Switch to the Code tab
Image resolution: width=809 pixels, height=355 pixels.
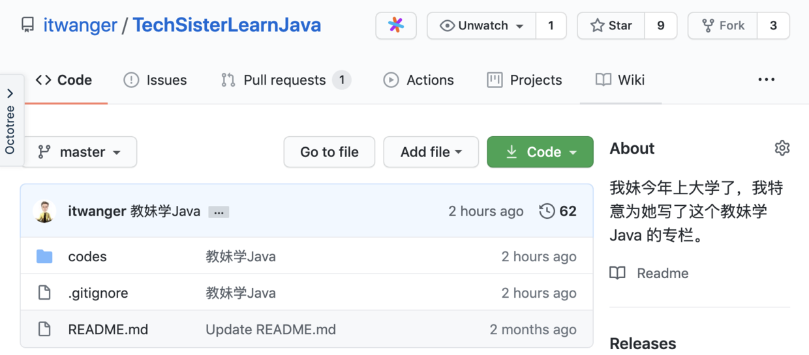(x=64, y=80)
